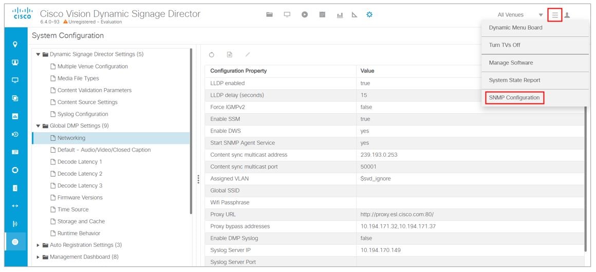The image size is (596, 272).
Task: Click the hamburger menu icon
Action: tap(555, 15)
